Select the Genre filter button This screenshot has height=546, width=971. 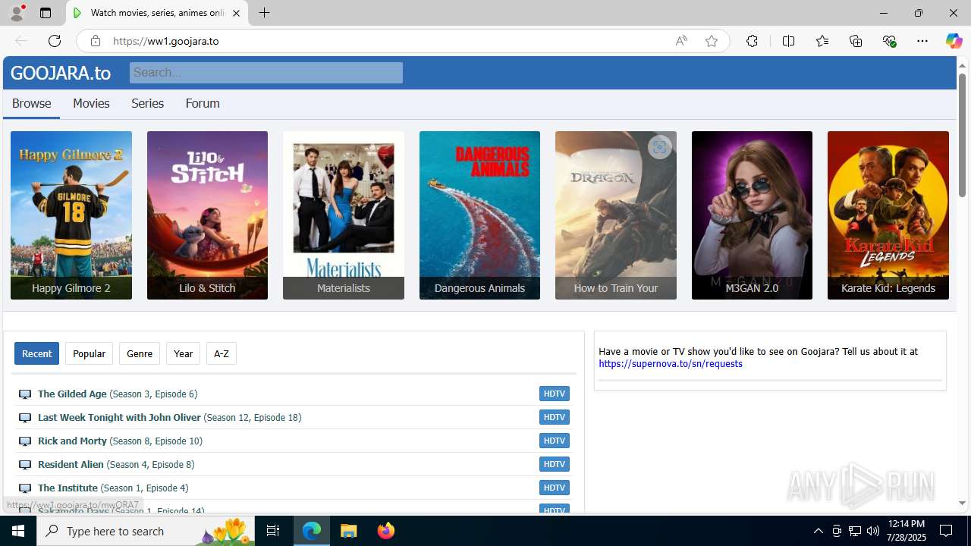point(140,353)
